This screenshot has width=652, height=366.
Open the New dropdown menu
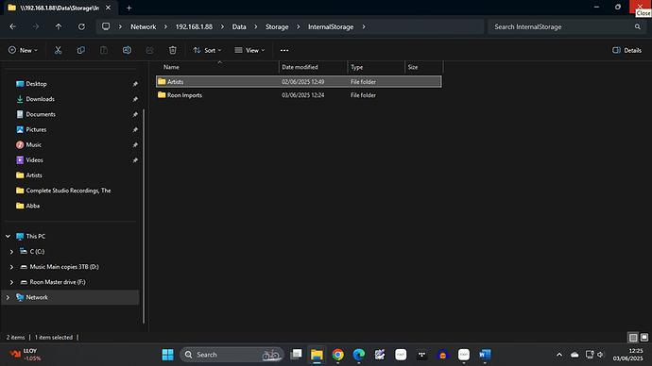click(x=23, y=50)
